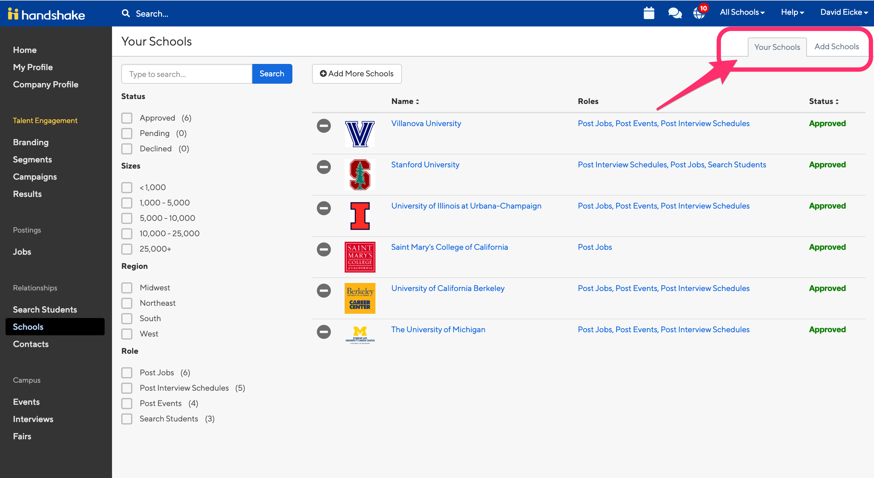Open Contacts in sidebar

point(30,344)
